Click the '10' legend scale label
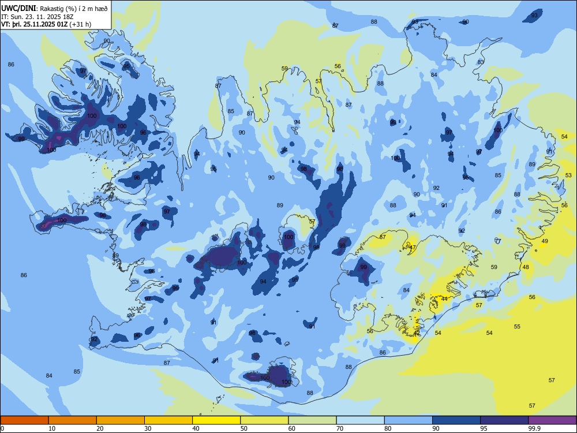 pyautogui.click(x=52, y=428)
